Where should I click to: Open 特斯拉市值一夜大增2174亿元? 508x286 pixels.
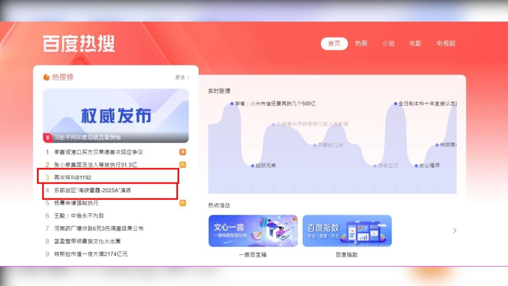click(91, 254)
